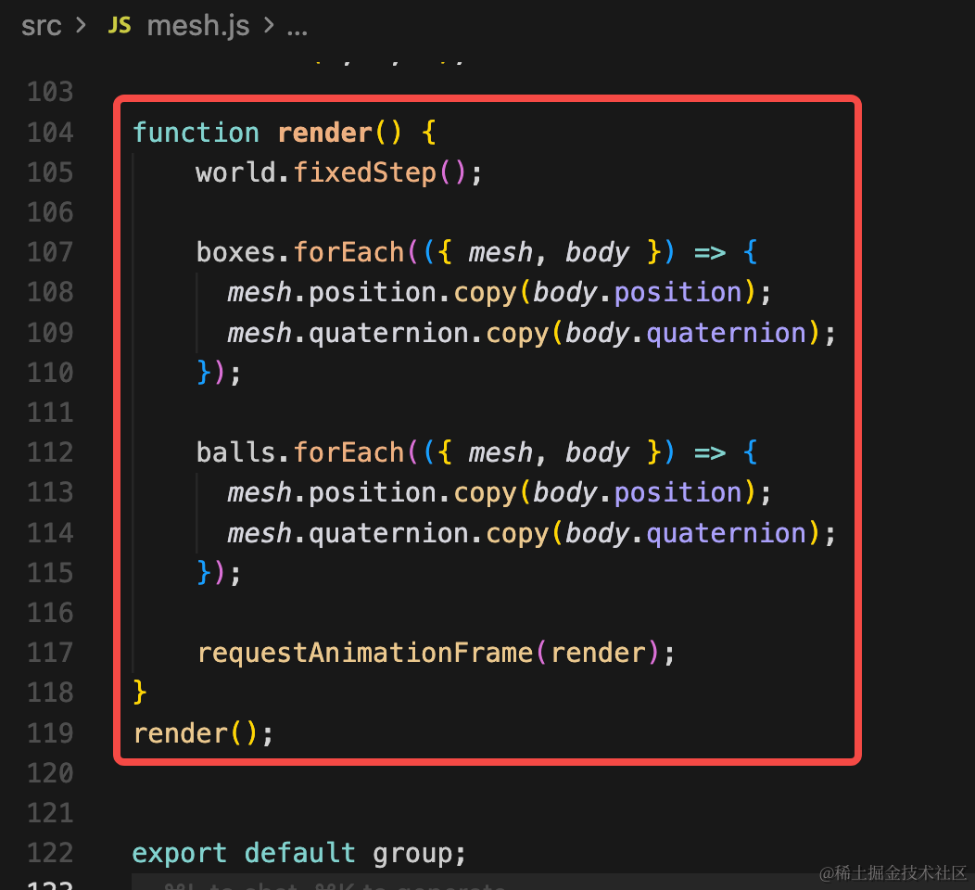The width and height of the screenshot is (975, 890).
Task: Click the arrow '=>' on line 112
Action: (710, 453)
